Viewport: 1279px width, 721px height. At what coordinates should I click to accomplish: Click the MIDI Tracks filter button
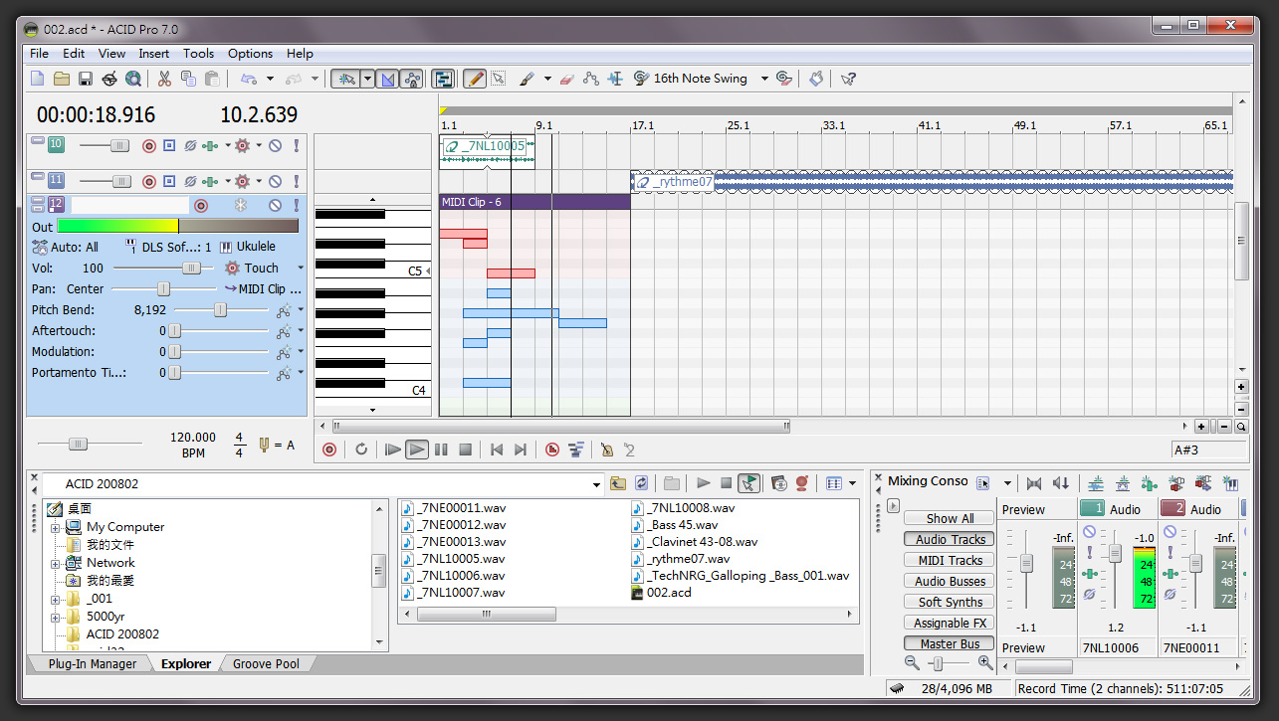(x=950, y=560)
